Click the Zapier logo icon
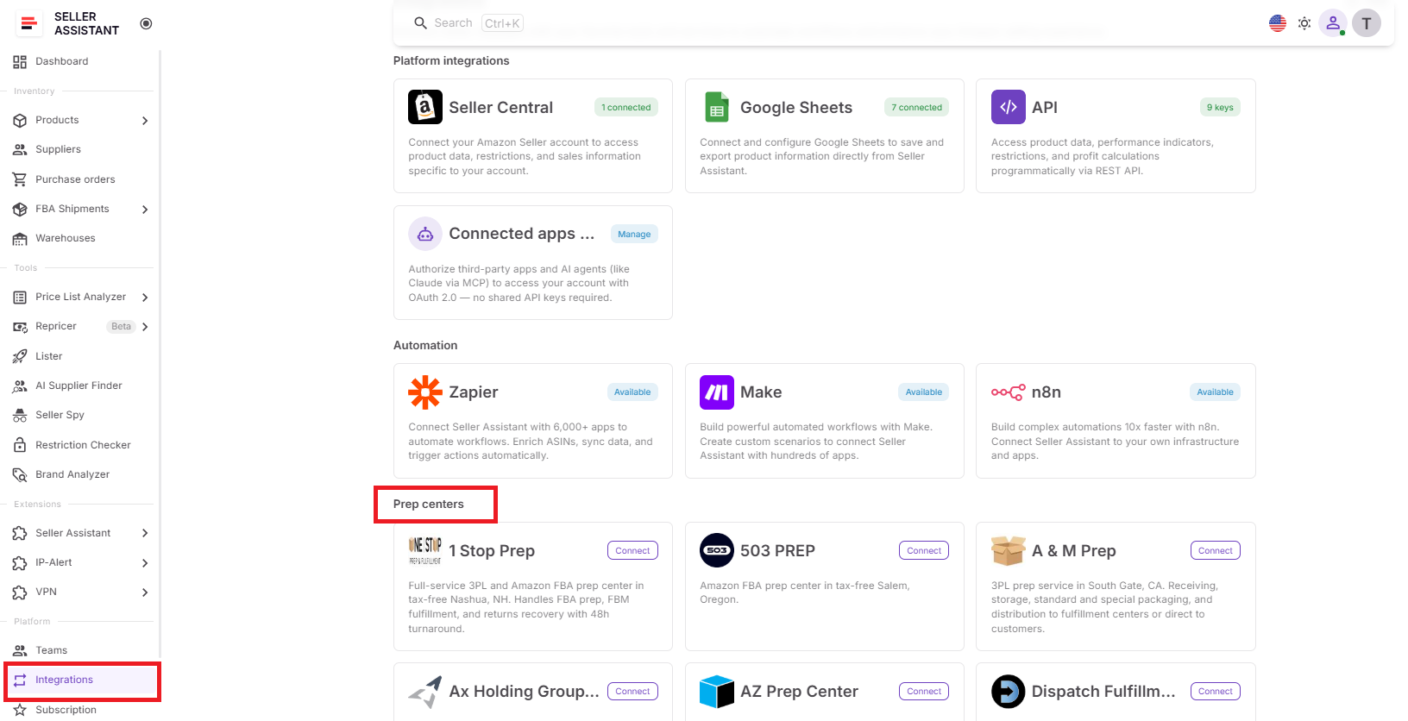 pyautogui.click(x=425, y=392)
